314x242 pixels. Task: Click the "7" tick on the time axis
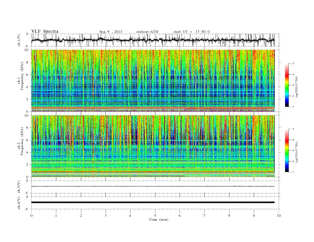[205, 216]
